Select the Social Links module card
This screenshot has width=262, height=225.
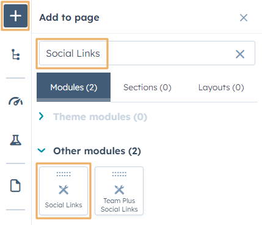pyautogui.click(x=64, y=191)
